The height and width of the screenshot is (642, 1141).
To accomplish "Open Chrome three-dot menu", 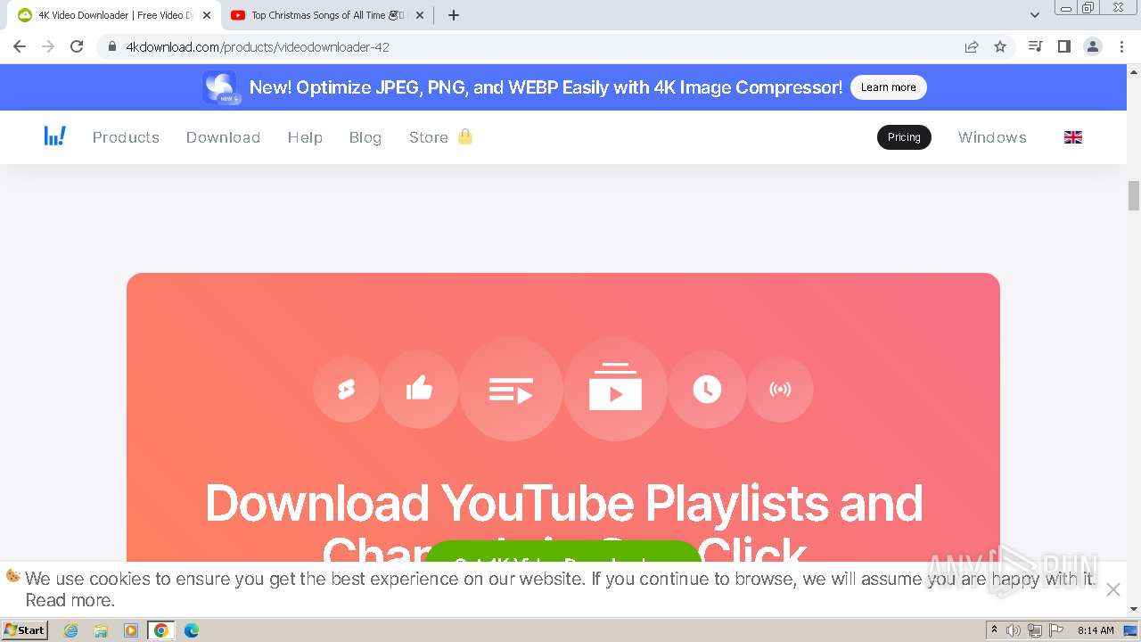I will coord(1122,46).
